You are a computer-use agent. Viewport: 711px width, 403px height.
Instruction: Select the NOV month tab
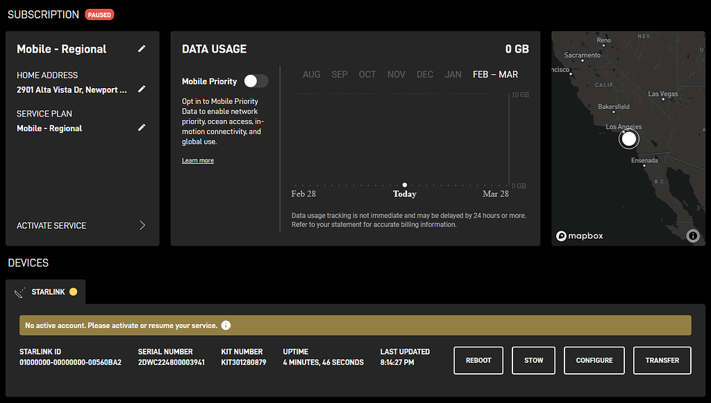coord(396,74)
